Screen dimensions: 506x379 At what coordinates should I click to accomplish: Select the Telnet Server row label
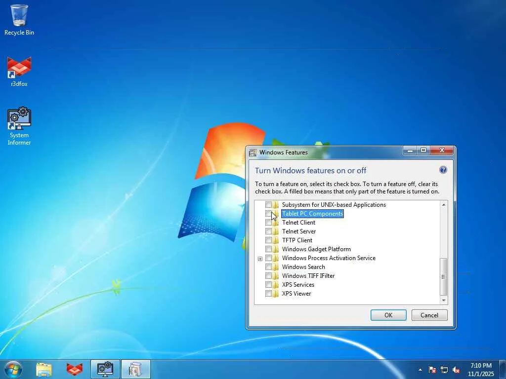tap(299, 231)
